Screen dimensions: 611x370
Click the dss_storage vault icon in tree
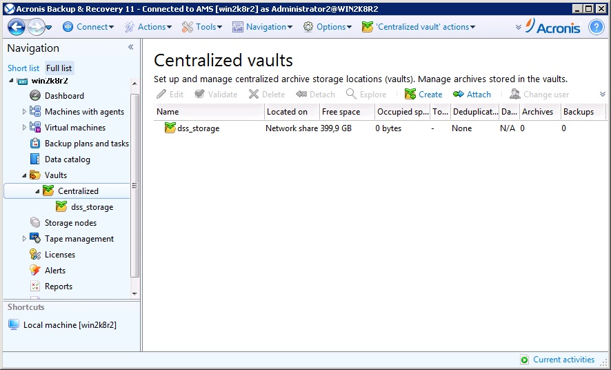coord(61,206)
